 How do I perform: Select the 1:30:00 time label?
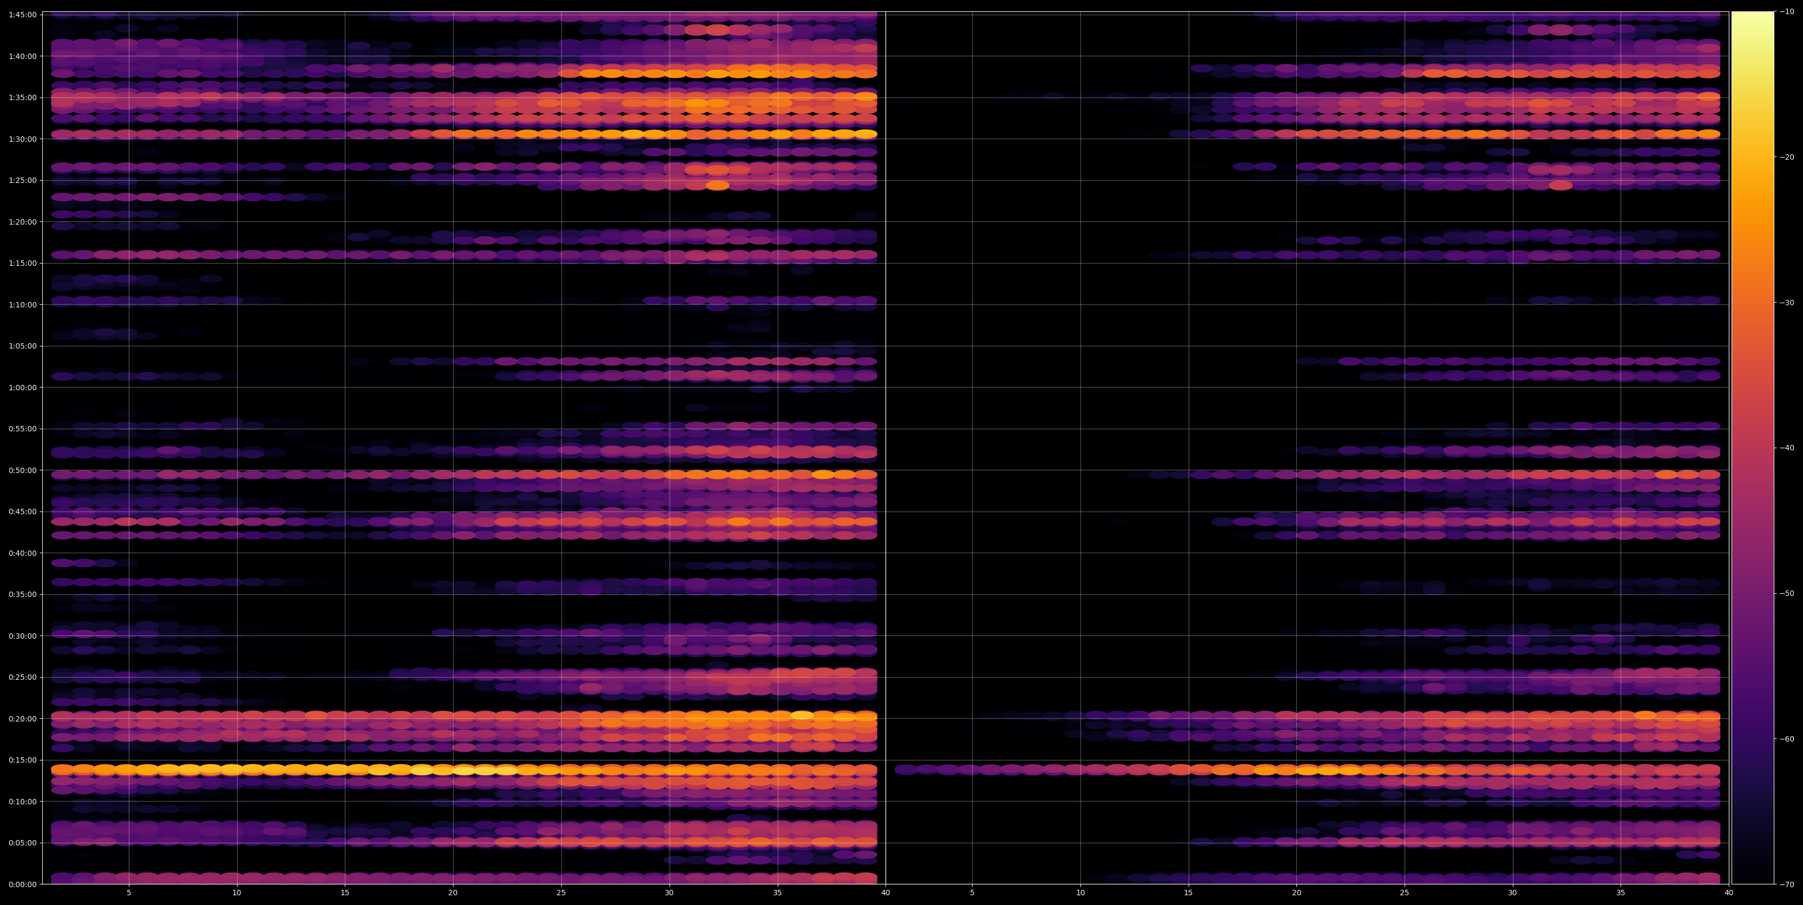[22, 139]
